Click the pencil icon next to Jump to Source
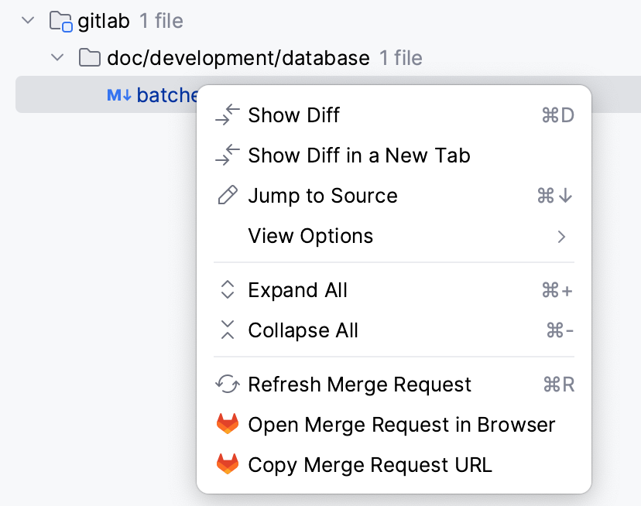This screenshot has height=506, width=641. coord(227,195)
